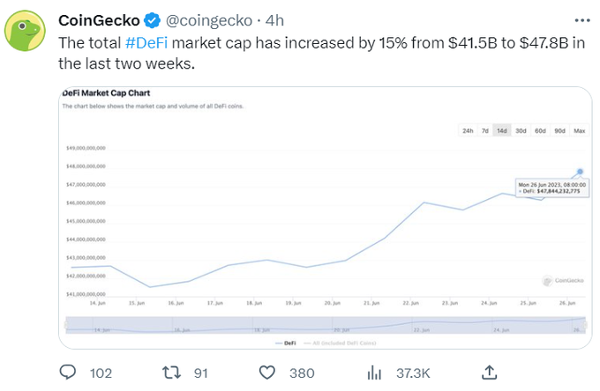Image resolution: width=600 pixels, height=391 pixels.
Task: Choose the 90d time range
Action: click(x=559, y=130)
